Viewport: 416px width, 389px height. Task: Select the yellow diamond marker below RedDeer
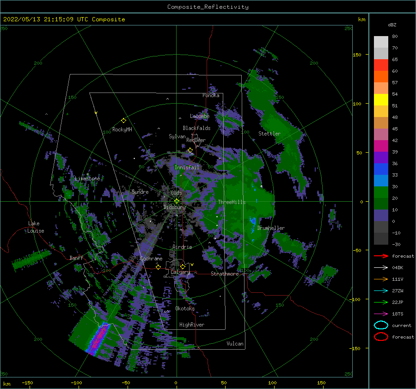point(190,150)
